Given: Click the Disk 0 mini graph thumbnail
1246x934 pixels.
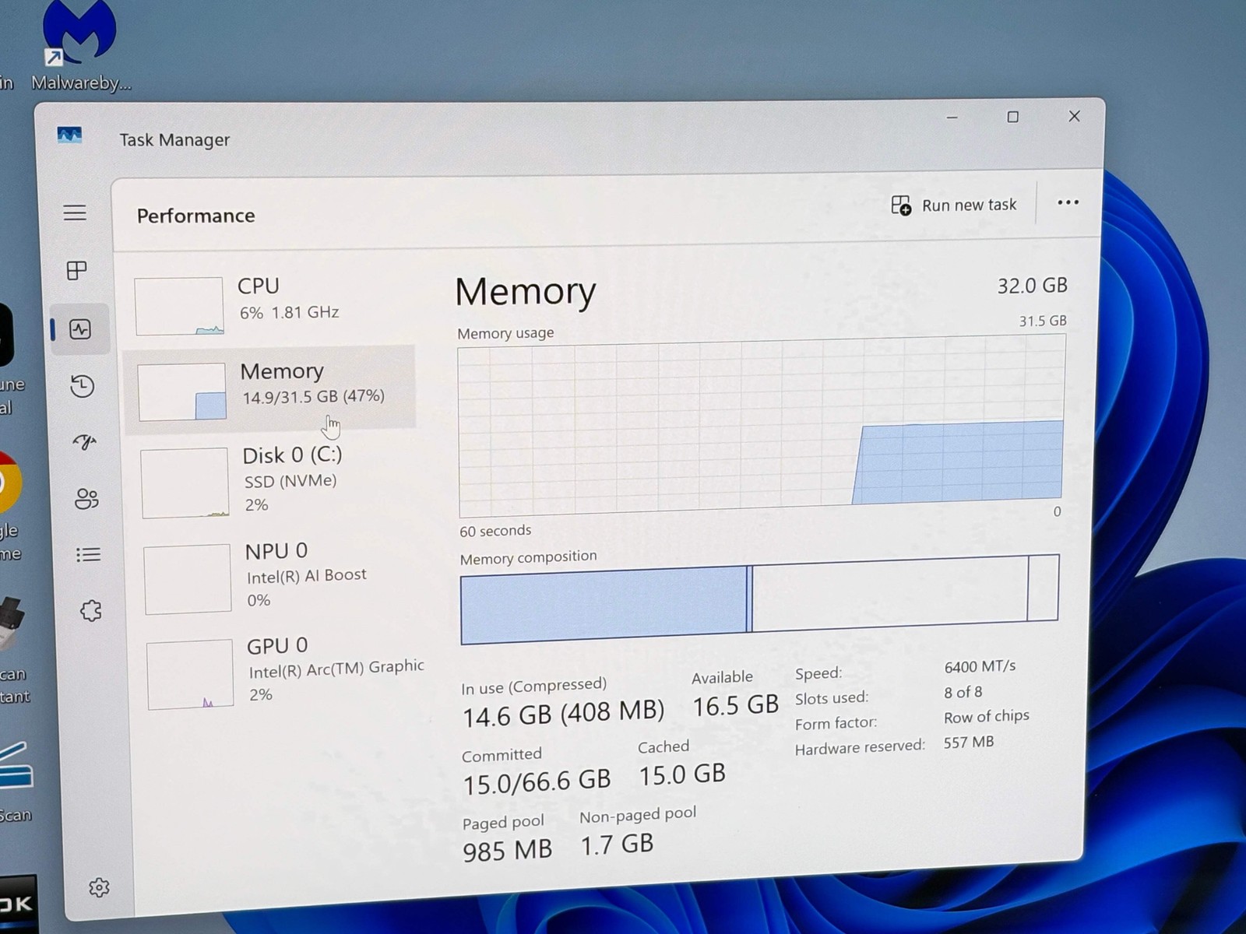Looking at the screenshot, I should point(185,483).
